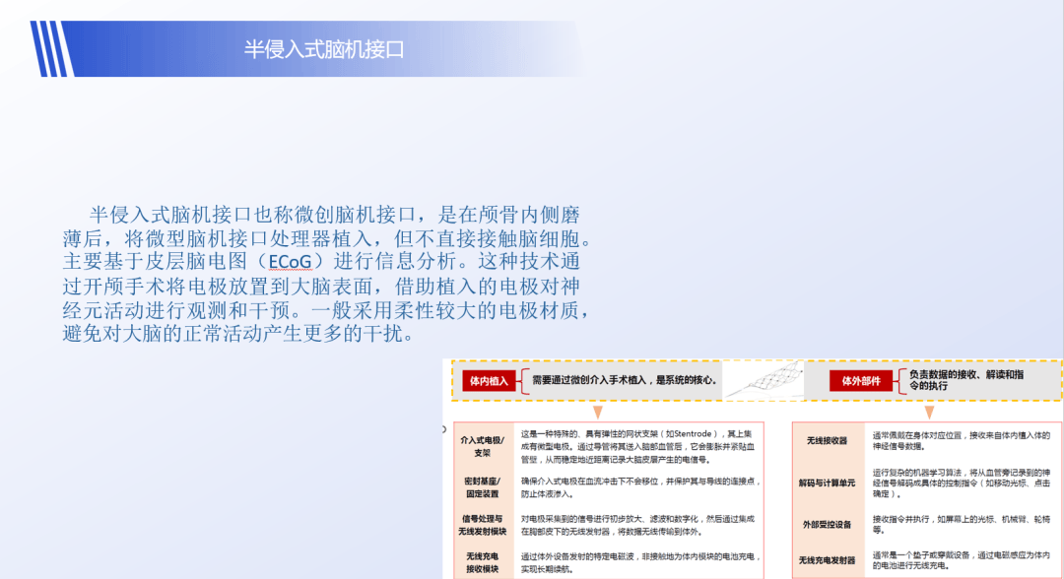
Task: Click description starting 通常是一个垫子或穿戴设备
Action: [962, 560]
